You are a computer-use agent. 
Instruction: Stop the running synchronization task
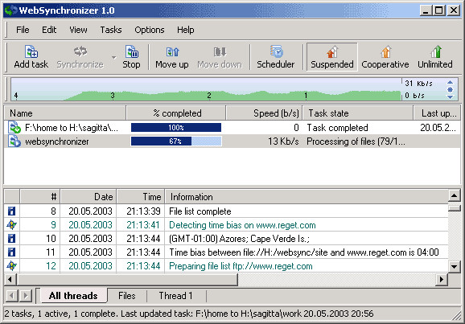pos(131,57)
